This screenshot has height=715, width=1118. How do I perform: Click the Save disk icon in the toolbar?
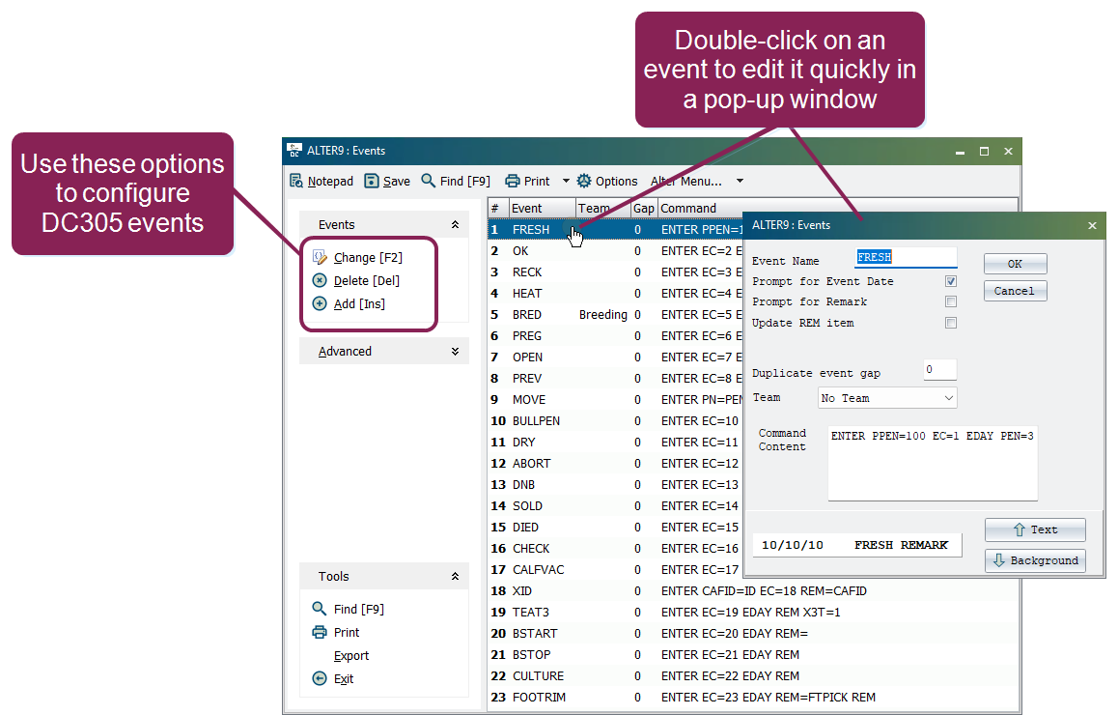click(372, 182)
